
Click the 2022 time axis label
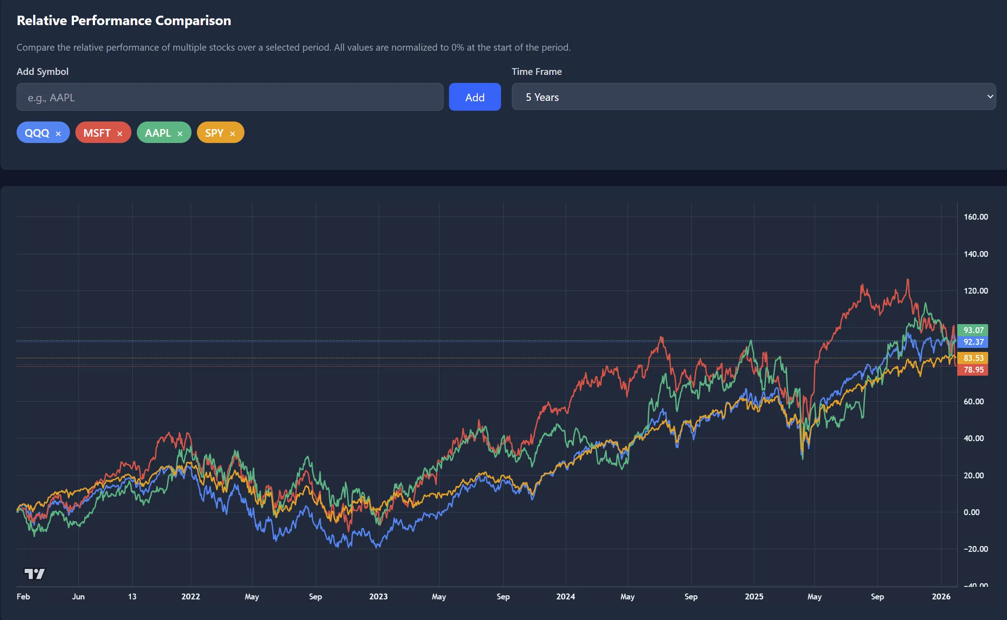pos(191,596)
